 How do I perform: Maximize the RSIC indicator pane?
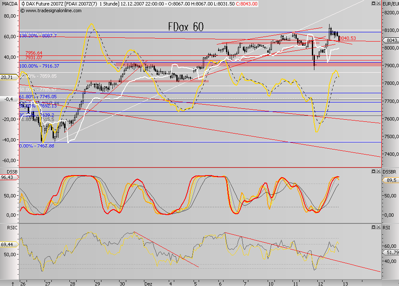click(x=374, y=227)
